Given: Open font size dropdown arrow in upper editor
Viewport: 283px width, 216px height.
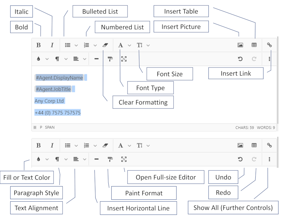Looking at the screenshot, I should point(148,45).
